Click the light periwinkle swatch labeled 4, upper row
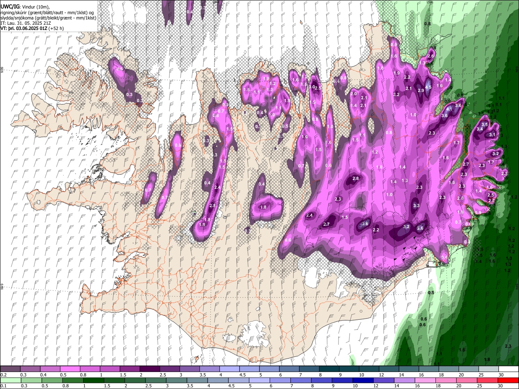519x389 pixels. [229, 369]
